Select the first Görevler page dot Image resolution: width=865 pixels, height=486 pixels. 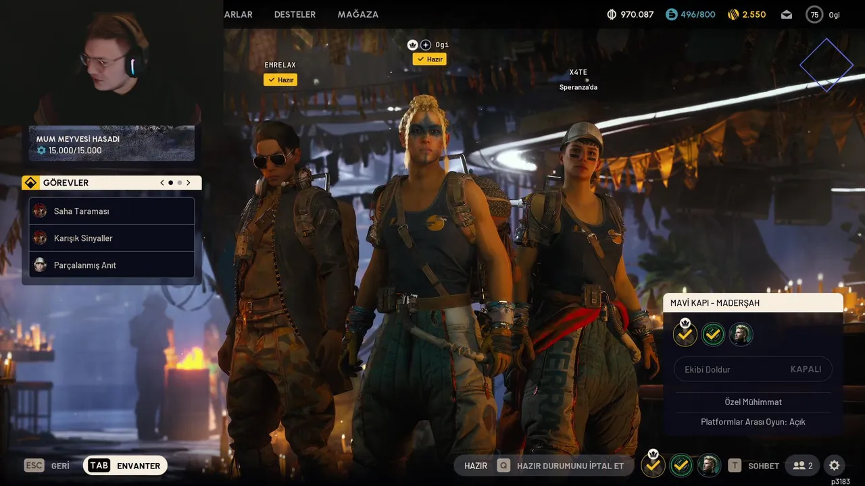click(170, 183)
